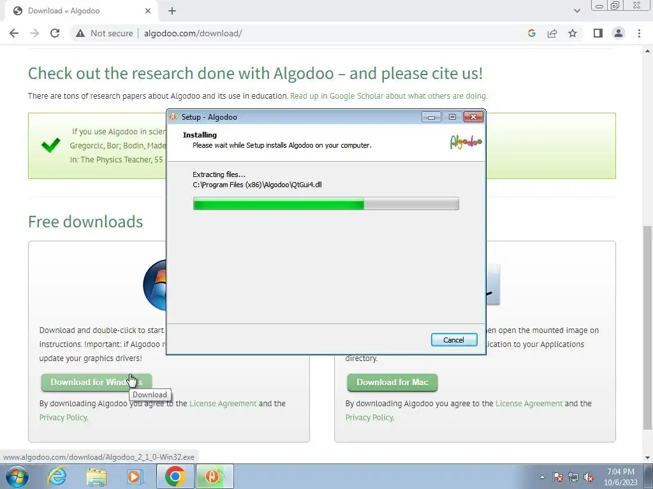
Task: Expand the tab search chevron
Action: coord(576,11)
